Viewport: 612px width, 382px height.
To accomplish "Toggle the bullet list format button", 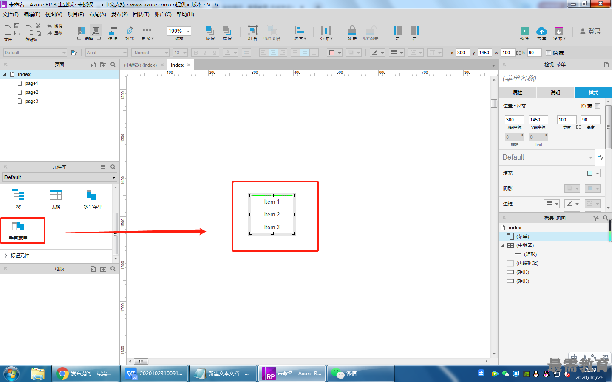I will click(x=246, y=53).
